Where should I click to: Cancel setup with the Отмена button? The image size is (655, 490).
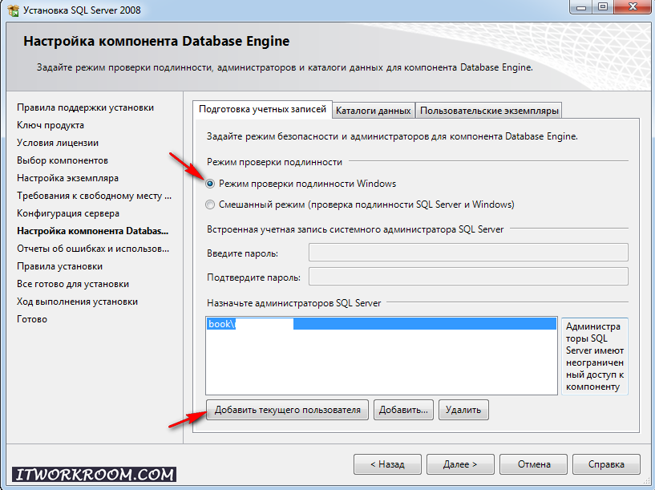point(534,464)
